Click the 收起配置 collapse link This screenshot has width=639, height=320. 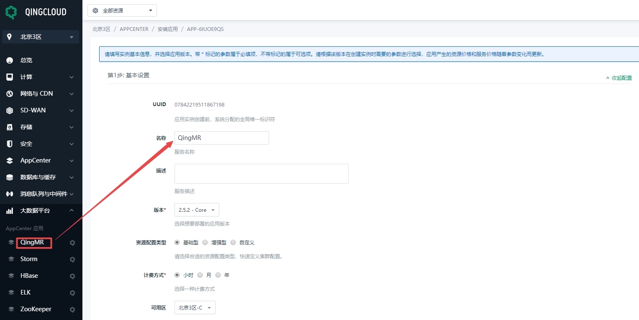tap(619, 78)
